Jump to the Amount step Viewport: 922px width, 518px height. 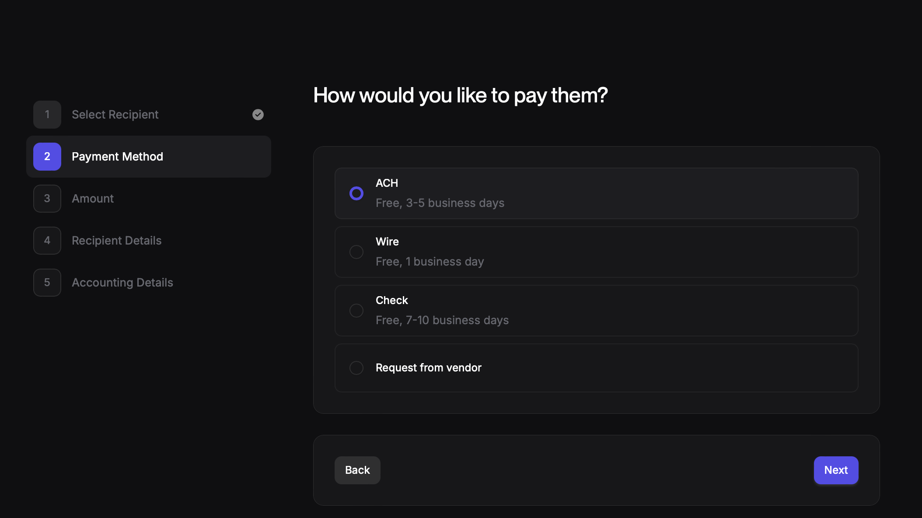93,199
